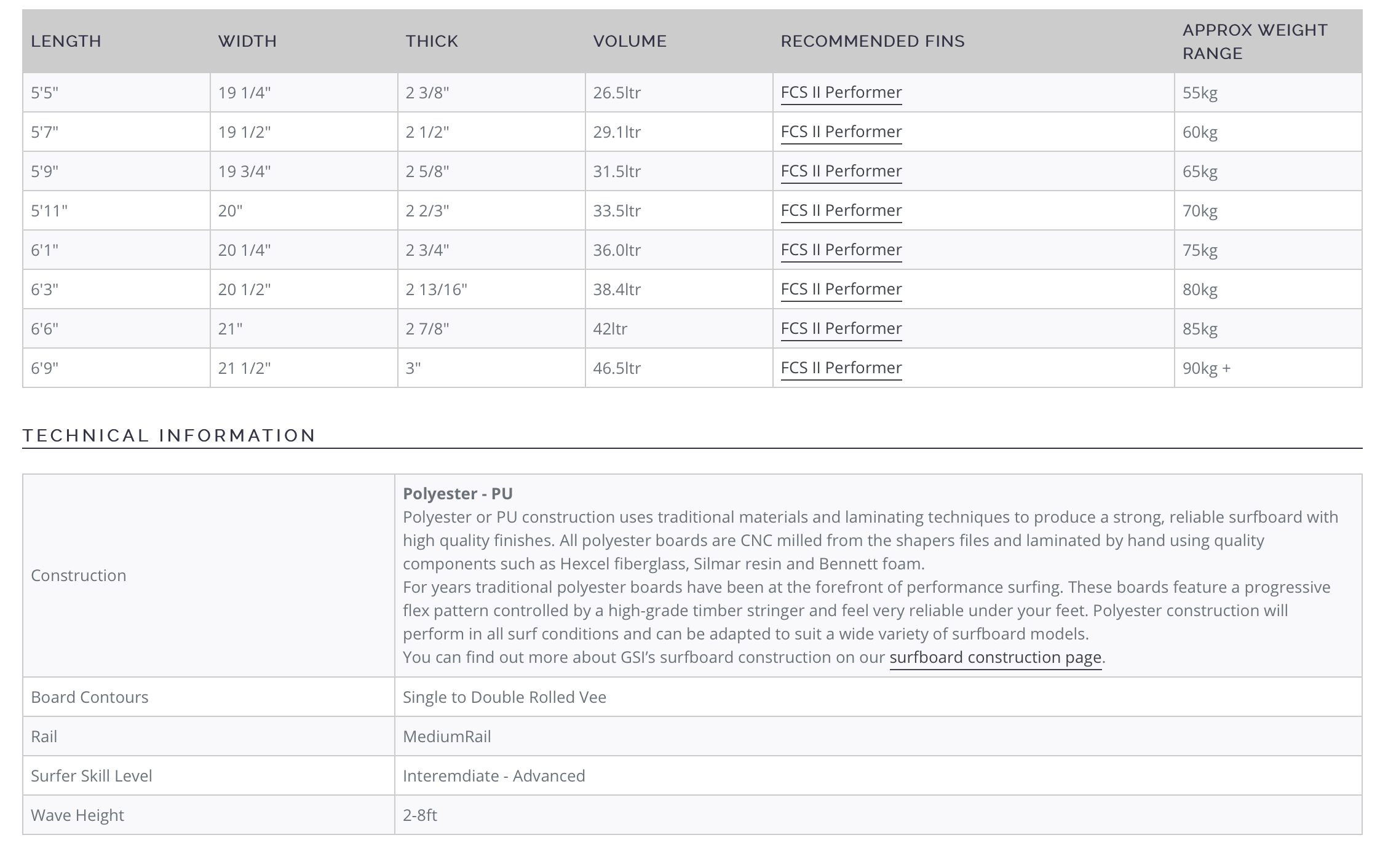The height and width of the screenshot is (851, 1380).
Task: Click the 42ltr volume cell
Action: pyautogui.click(x=679, y=328)
